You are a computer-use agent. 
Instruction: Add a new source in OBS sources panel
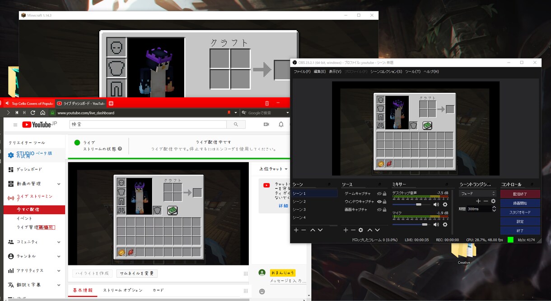click(x=346, y=230)
